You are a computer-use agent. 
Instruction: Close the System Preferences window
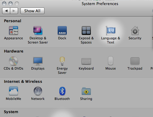point(4,4)
